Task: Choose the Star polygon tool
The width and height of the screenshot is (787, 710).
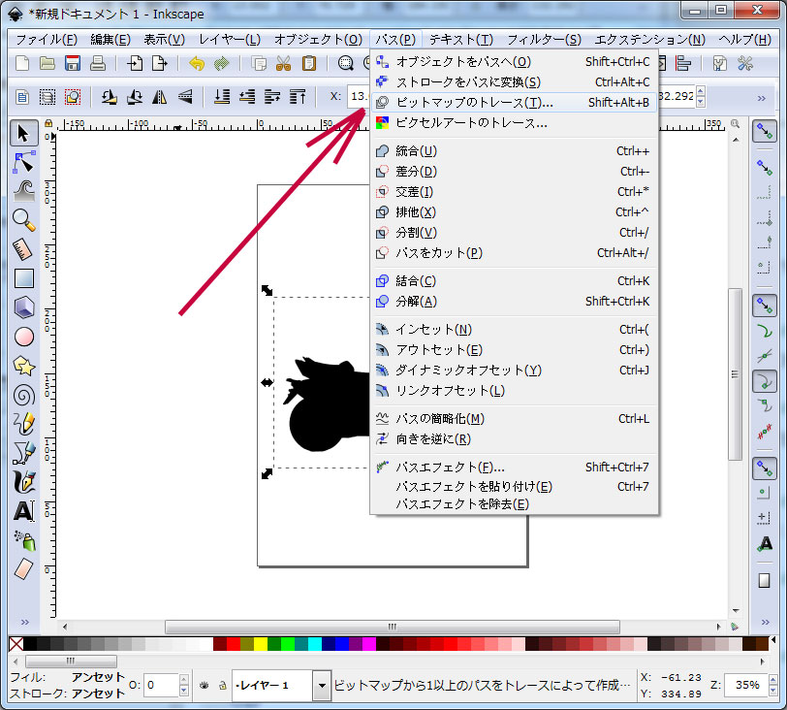Action: tap(24, 366)
